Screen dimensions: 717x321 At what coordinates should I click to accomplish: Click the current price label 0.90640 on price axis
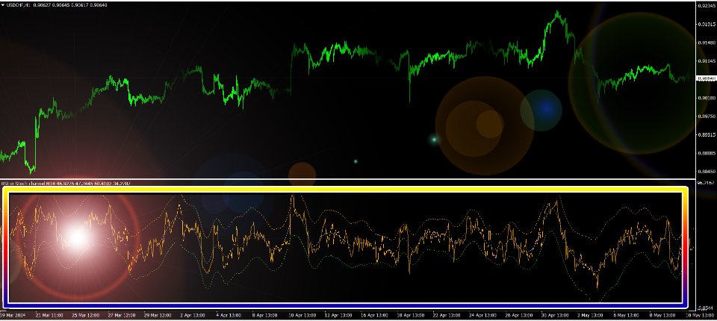coord(706,78)
